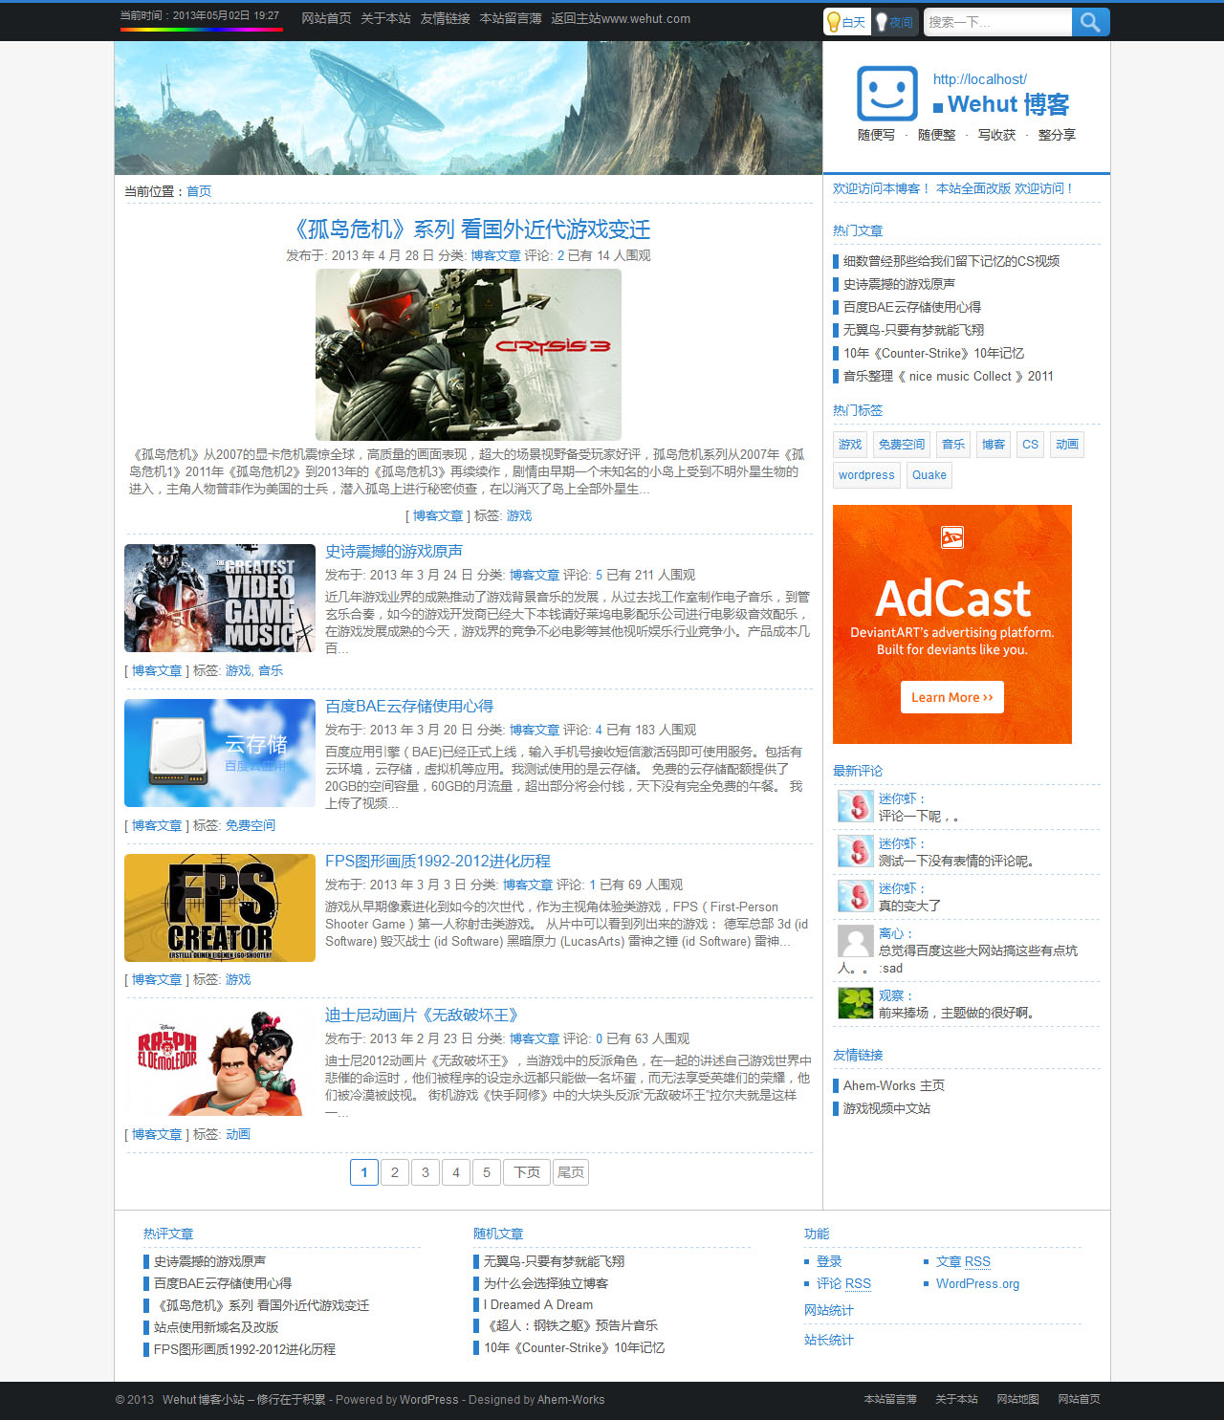The height and width of the screenshot is (1420, 1224).
Task: Click 观察 commenter green avatar
Action: pyautogui.click(x=855, y=1003)
